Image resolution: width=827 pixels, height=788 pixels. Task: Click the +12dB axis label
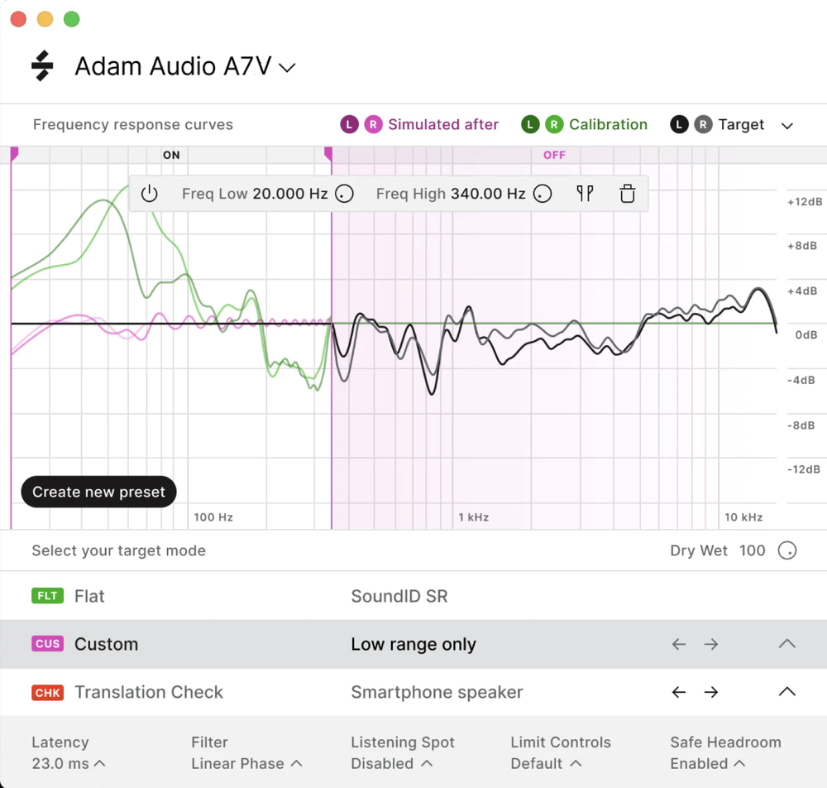point(805,202)
